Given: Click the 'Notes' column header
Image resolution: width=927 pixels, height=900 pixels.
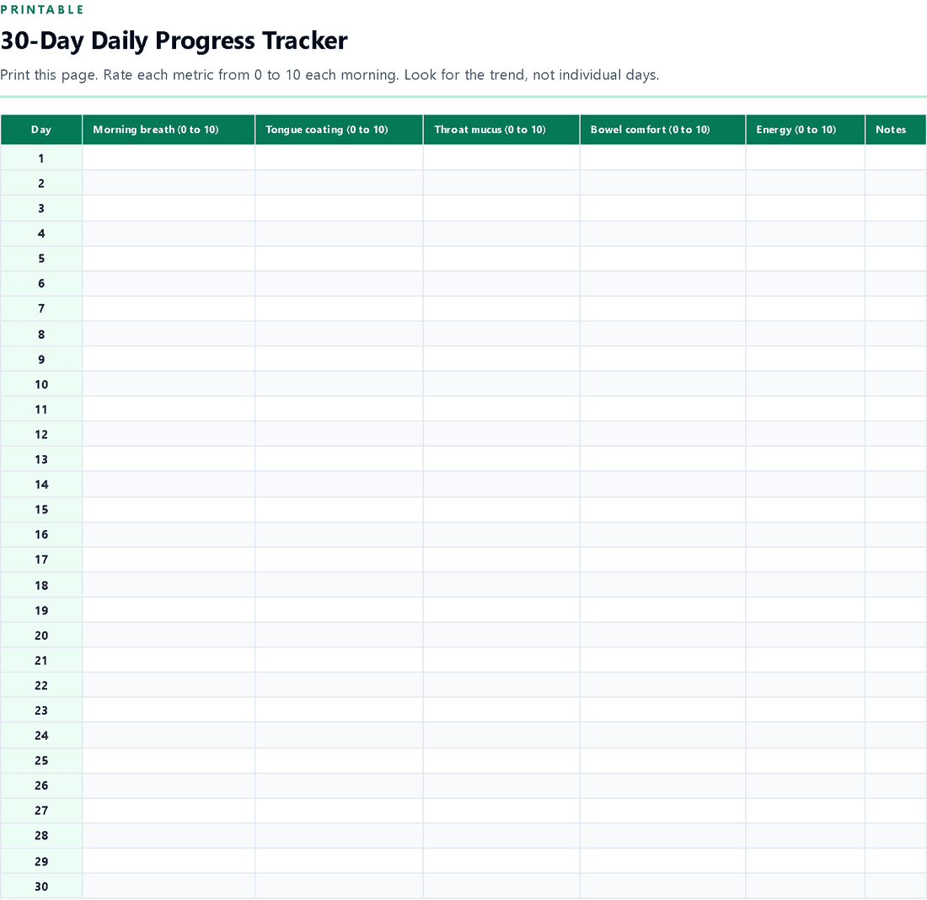Looking at the screenshot, I should pyautogui.click(x=896, y=130).
